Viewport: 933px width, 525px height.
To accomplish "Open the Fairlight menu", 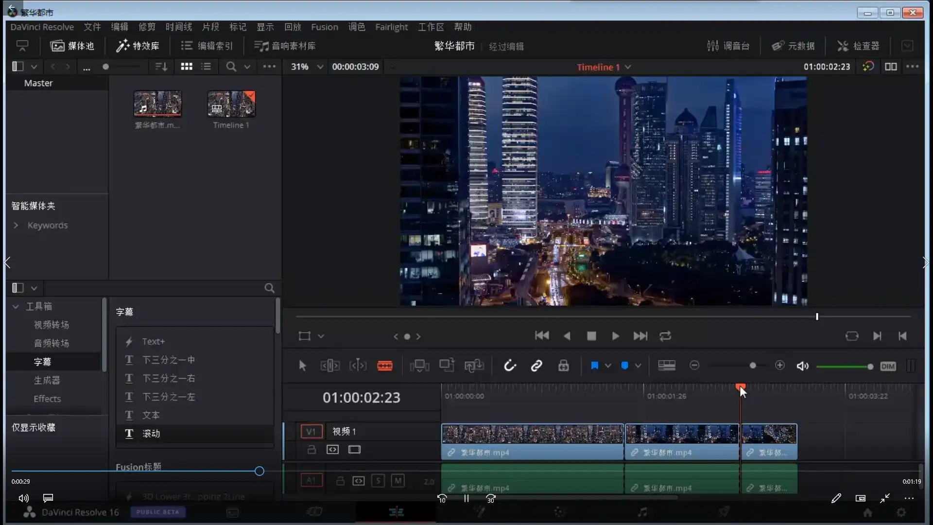I will click(391, 27).
